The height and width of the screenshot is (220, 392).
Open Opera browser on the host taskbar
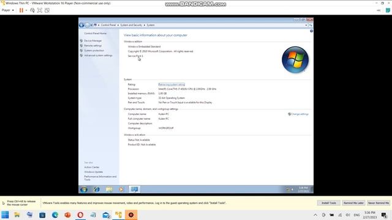pyautogui.click(x=80, y=215)
